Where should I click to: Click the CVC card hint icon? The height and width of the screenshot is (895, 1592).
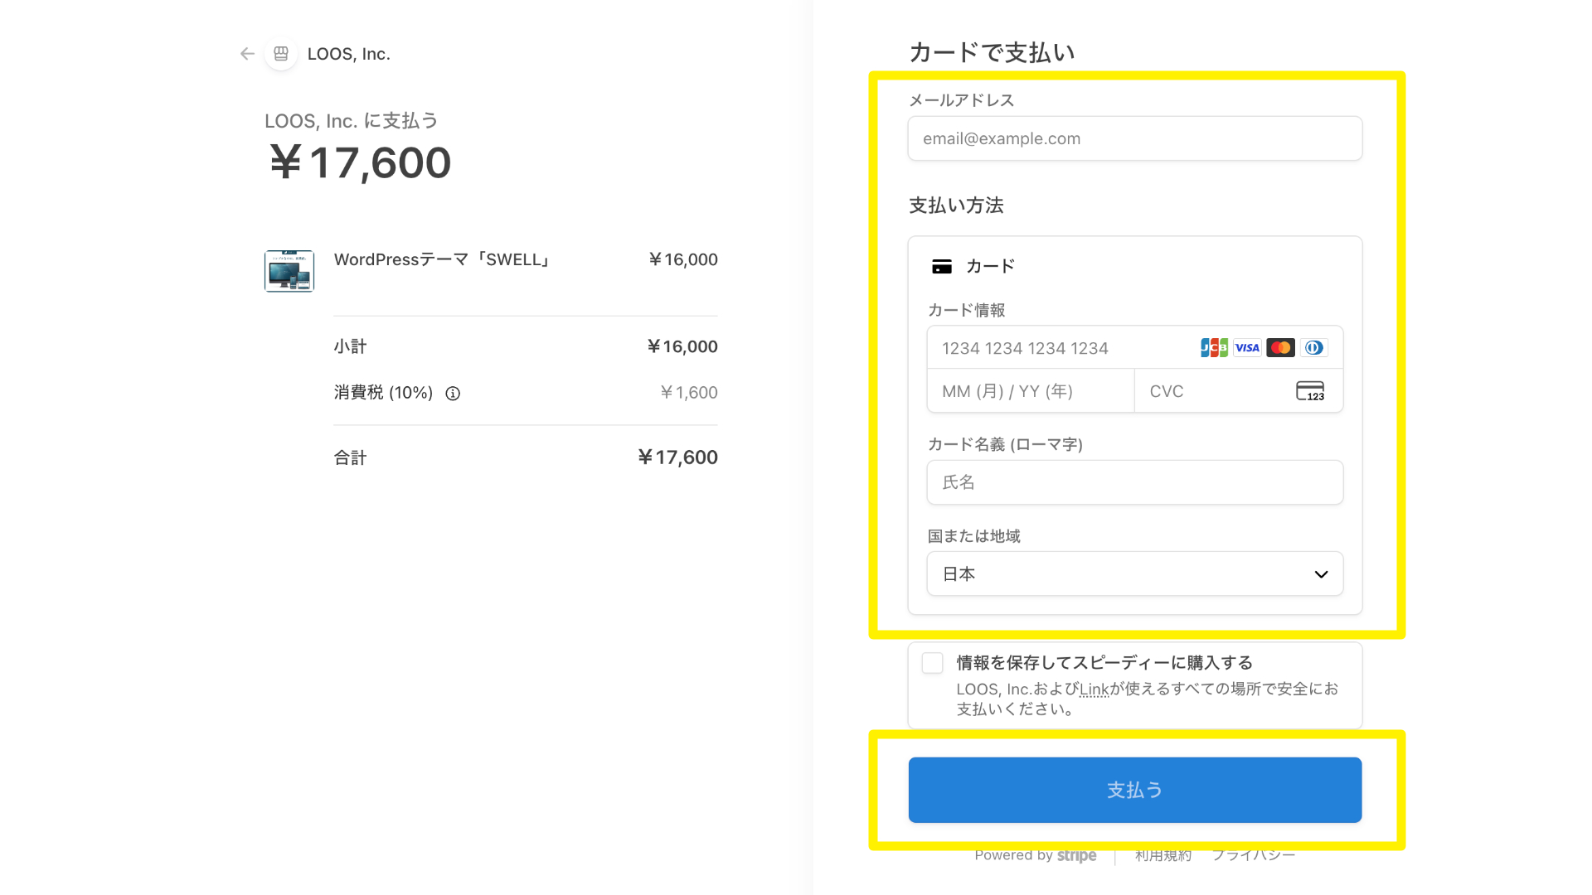click(x=1310, y=391)
